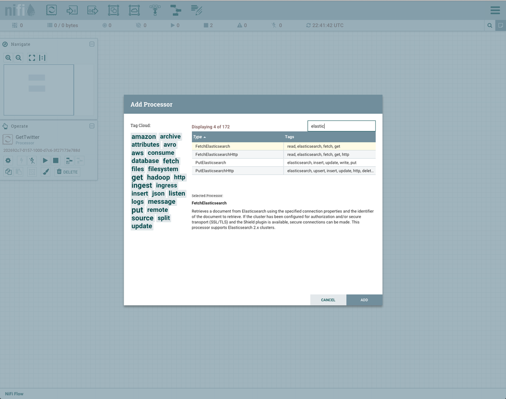Image resolution: width=506 pixels, height=399 pixels.
Task: Select the Remote Process Group icon
Action: pyautogui.click(x=134, y=10)
